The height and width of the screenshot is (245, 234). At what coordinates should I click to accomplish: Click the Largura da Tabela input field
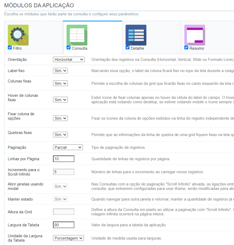tap(64, 225)
